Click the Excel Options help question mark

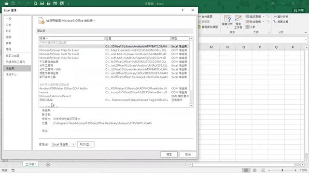click(183, 10)
